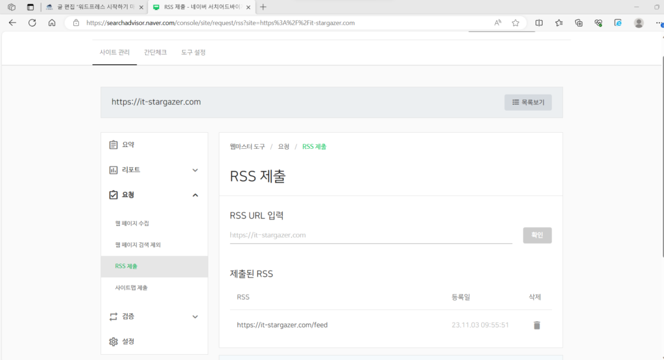Switch to the 도구 설정 tab
This screenshot has width=664, height=360.
click(193, 52)
